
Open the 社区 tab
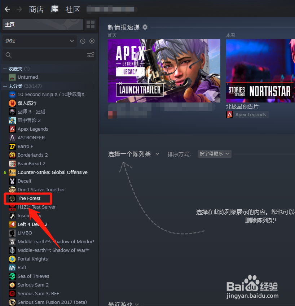coord(73,9)
